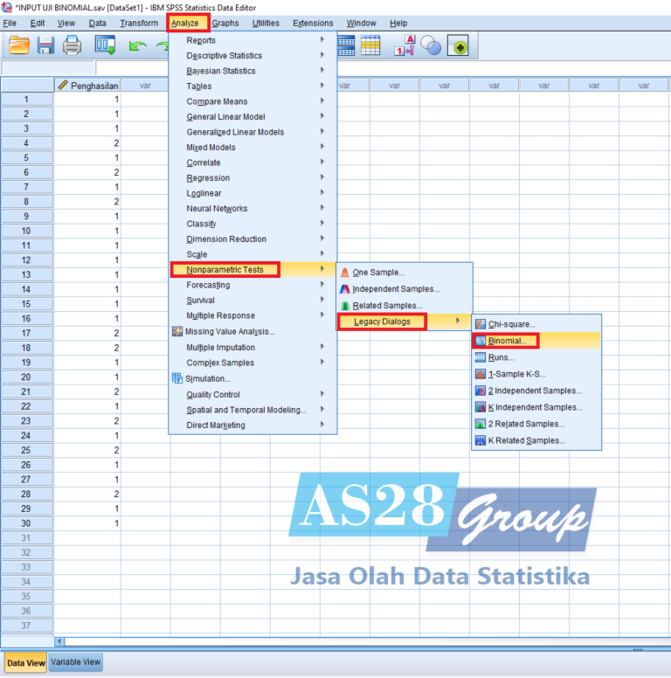This screenshot has height=678, width=671.
Task: Expand the Compare Means submenu
Action: tap(217, 101)
